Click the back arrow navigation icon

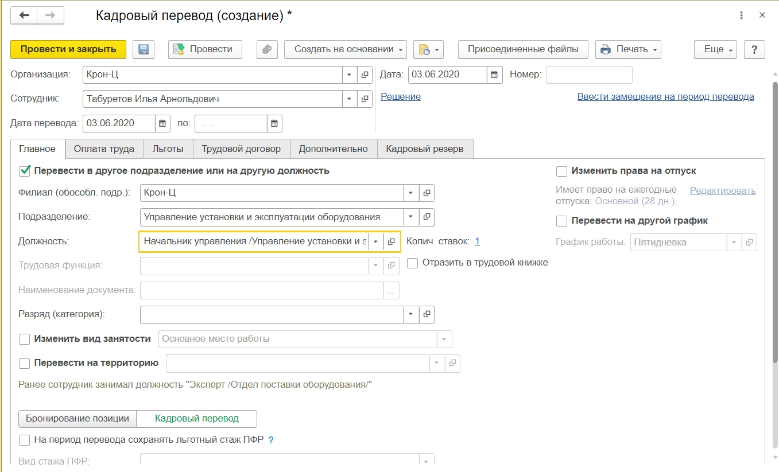24,15
